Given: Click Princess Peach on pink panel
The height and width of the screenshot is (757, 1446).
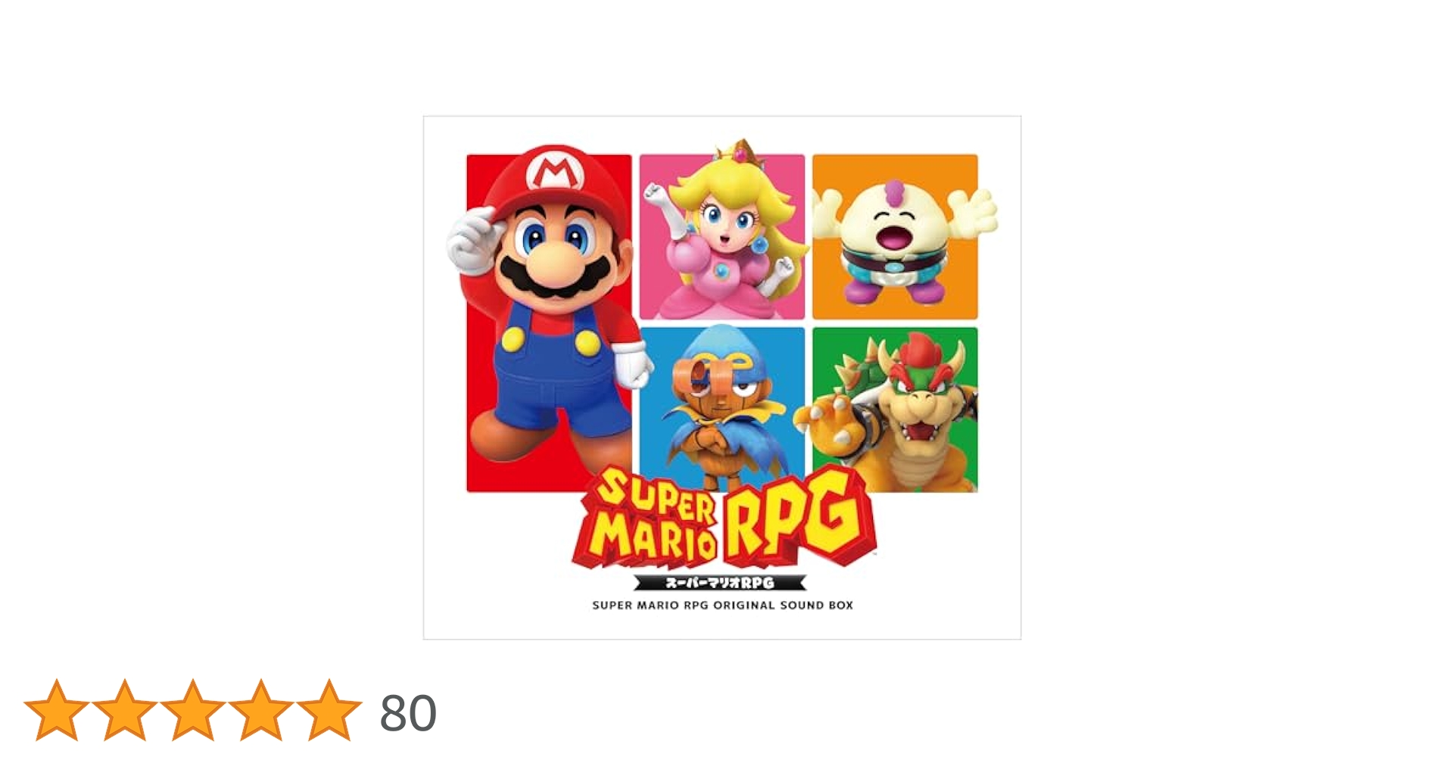Looking at the screenshot, I should (723, 231).
